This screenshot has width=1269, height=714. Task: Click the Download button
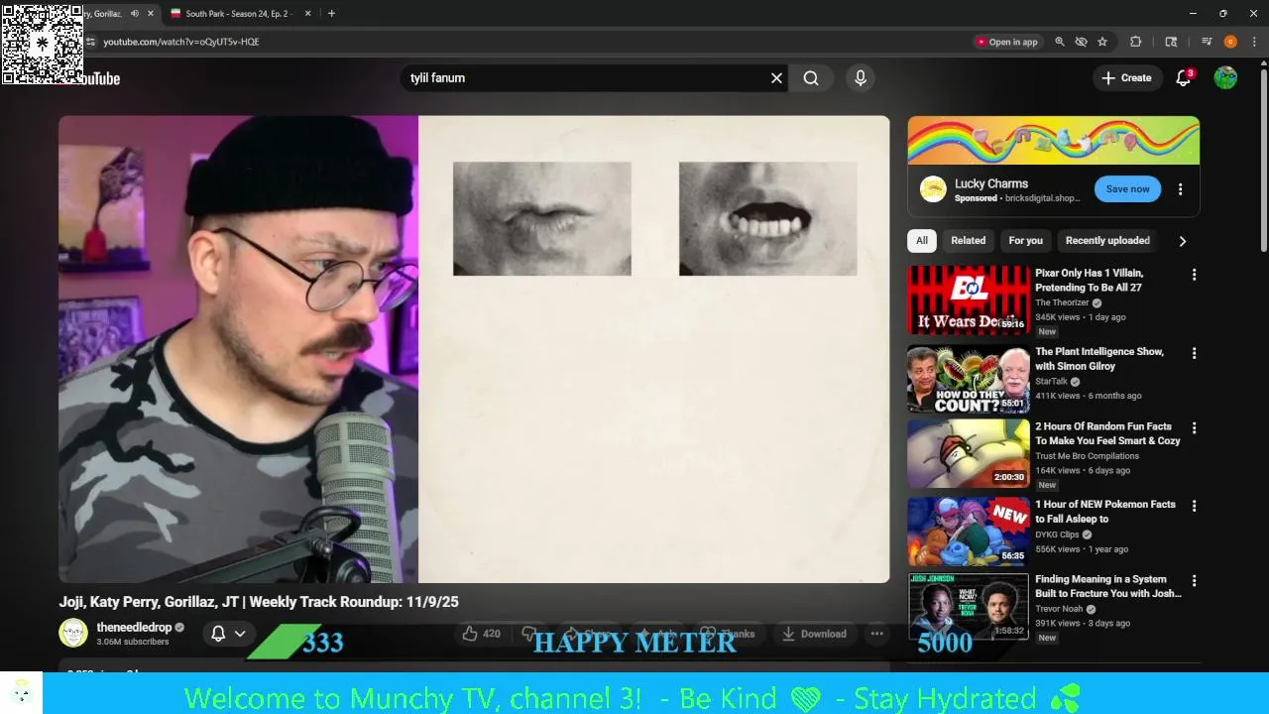(813, 634)
